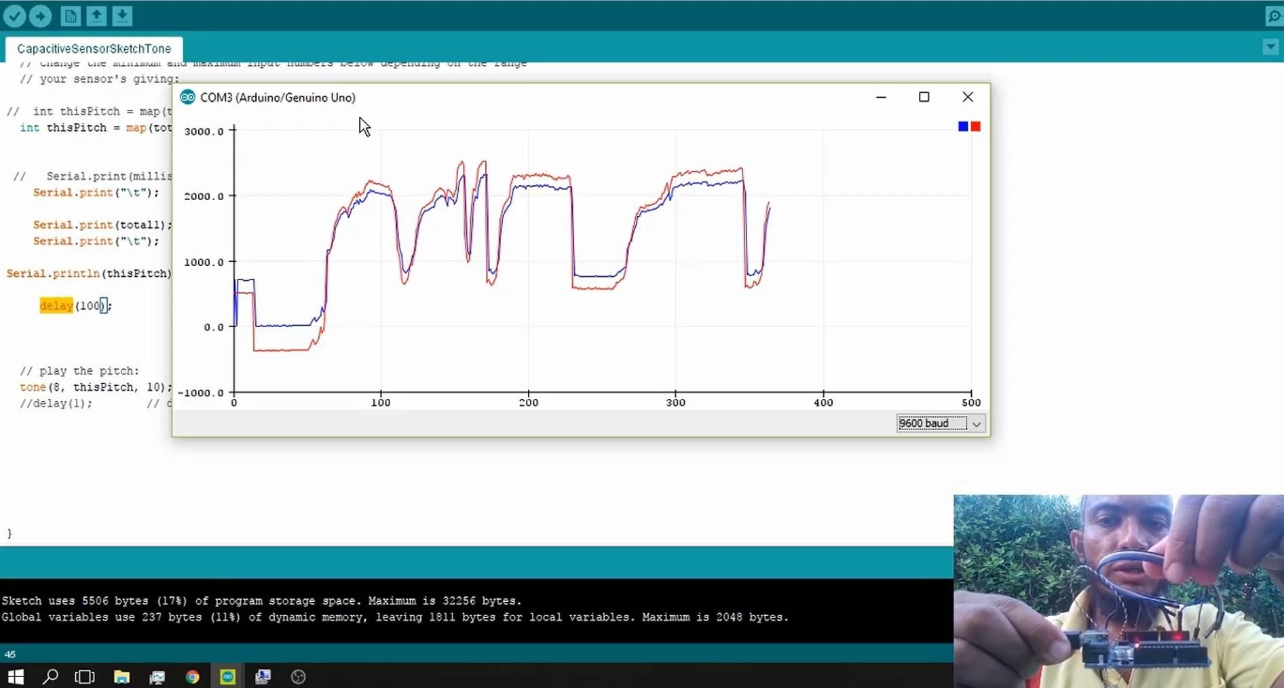This screenshot has width=1284, height=688.
Task: Save the sketch with the Save icon
Action: (122, 16)
